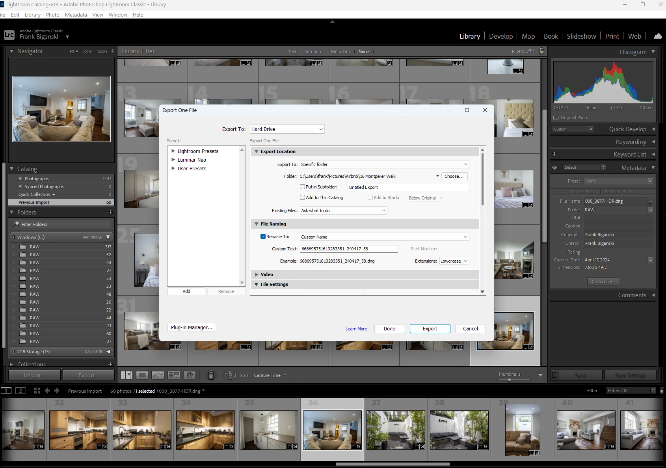
Task: Expand Lightroom Presets in preset list
Action: (x=173, y=151)
